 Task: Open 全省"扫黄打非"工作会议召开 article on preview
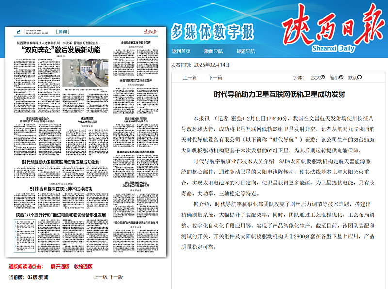[x=136, y=80]
